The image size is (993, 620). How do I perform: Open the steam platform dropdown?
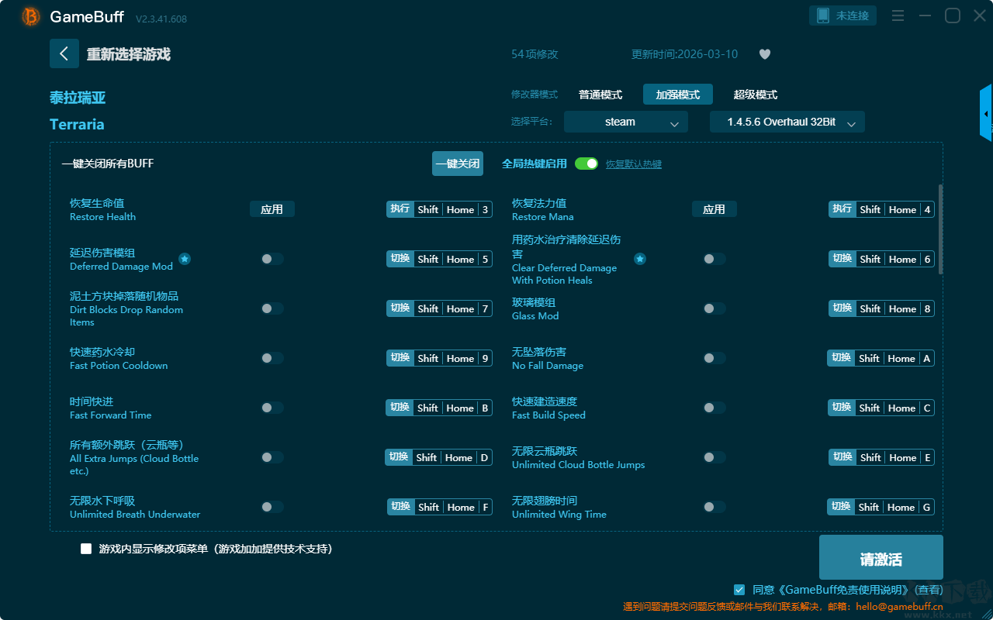point(626,122)
